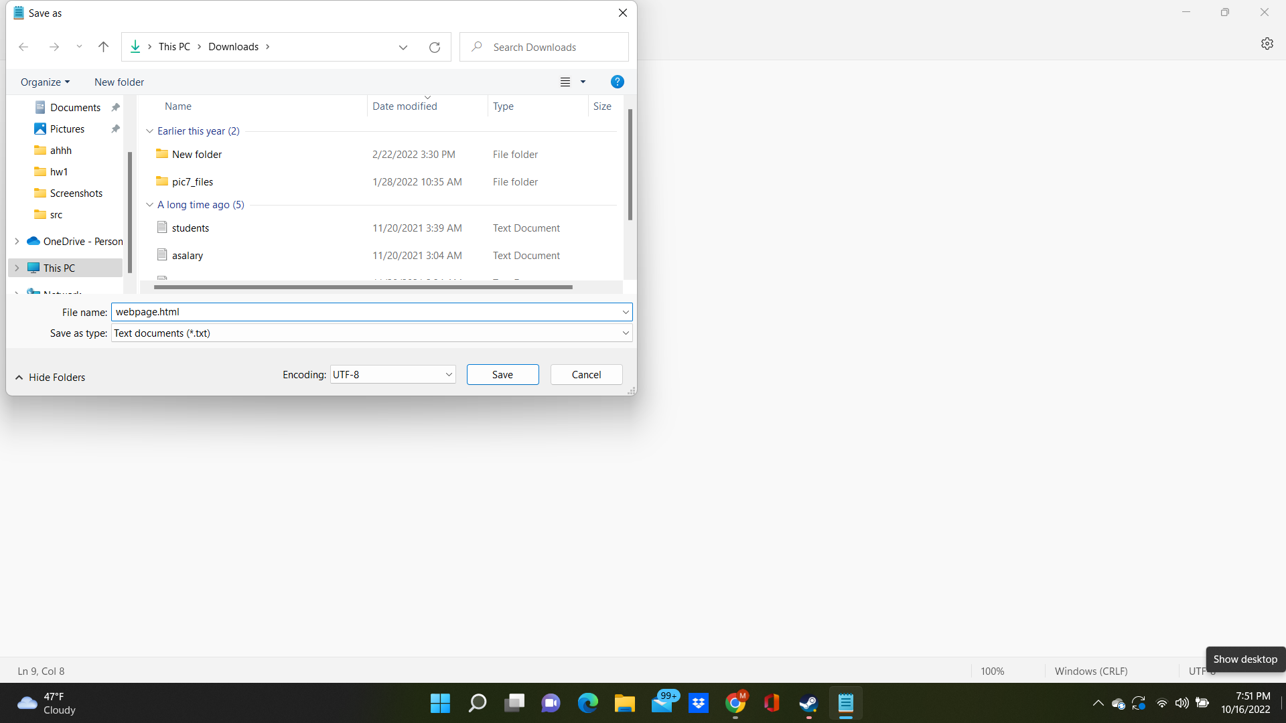1286x723 pixels.
Task: Refresh the Downloads folder view
Action: pos(434,47)
